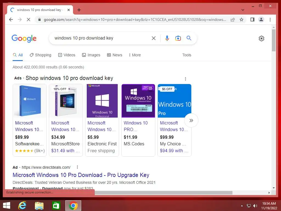The height and width of the screenshot is (211, 281).
Task: Open Google quick settings gear
Action: [x=262, y=38]
